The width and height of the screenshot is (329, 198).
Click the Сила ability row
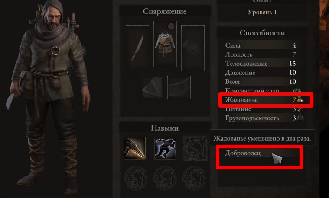(261, 45)
